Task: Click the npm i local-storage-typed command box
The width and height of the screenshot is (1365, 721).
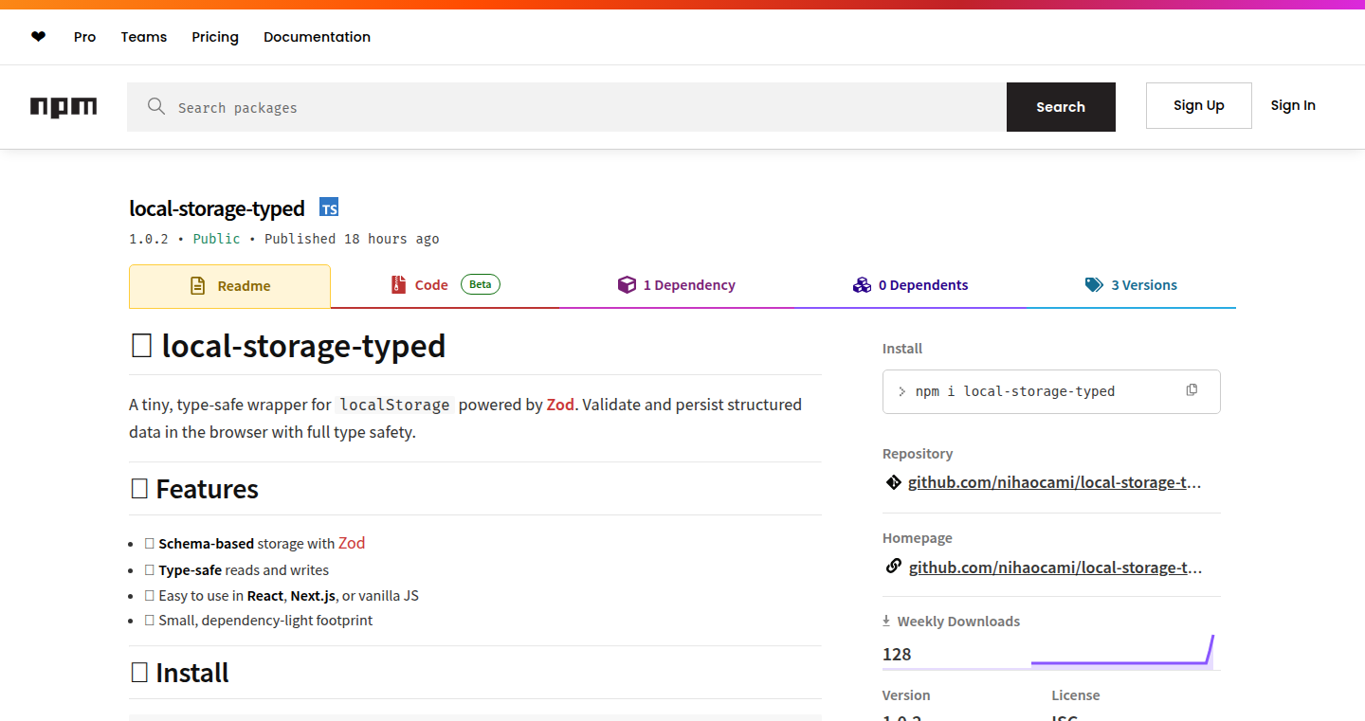Action: (x=1051, y=391)
